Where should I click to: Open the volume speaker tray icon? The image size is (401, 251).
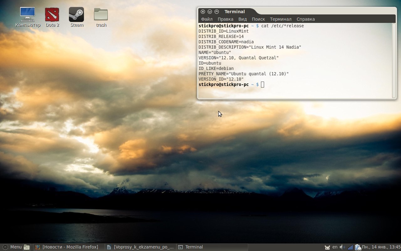[342, 247]
